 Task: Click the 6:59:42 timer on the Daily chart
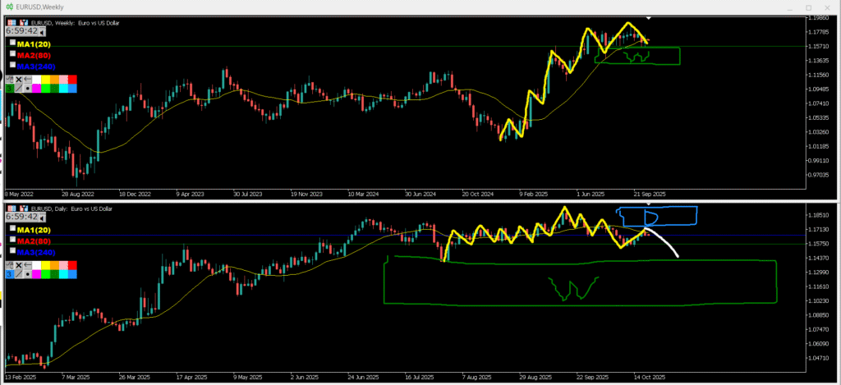pos(21,217)
